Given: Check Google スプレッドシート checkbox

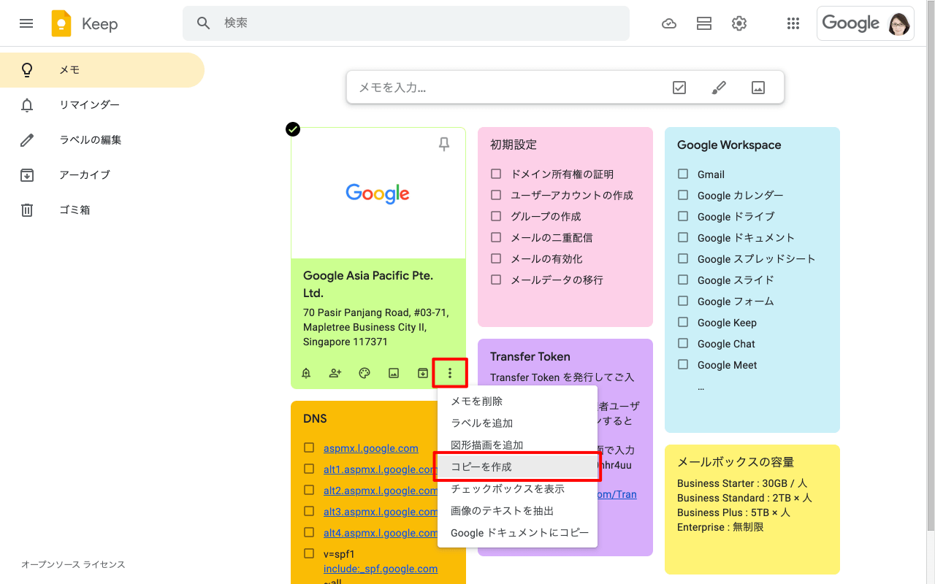Looking at the screenshot, I should tap(683, 258).
